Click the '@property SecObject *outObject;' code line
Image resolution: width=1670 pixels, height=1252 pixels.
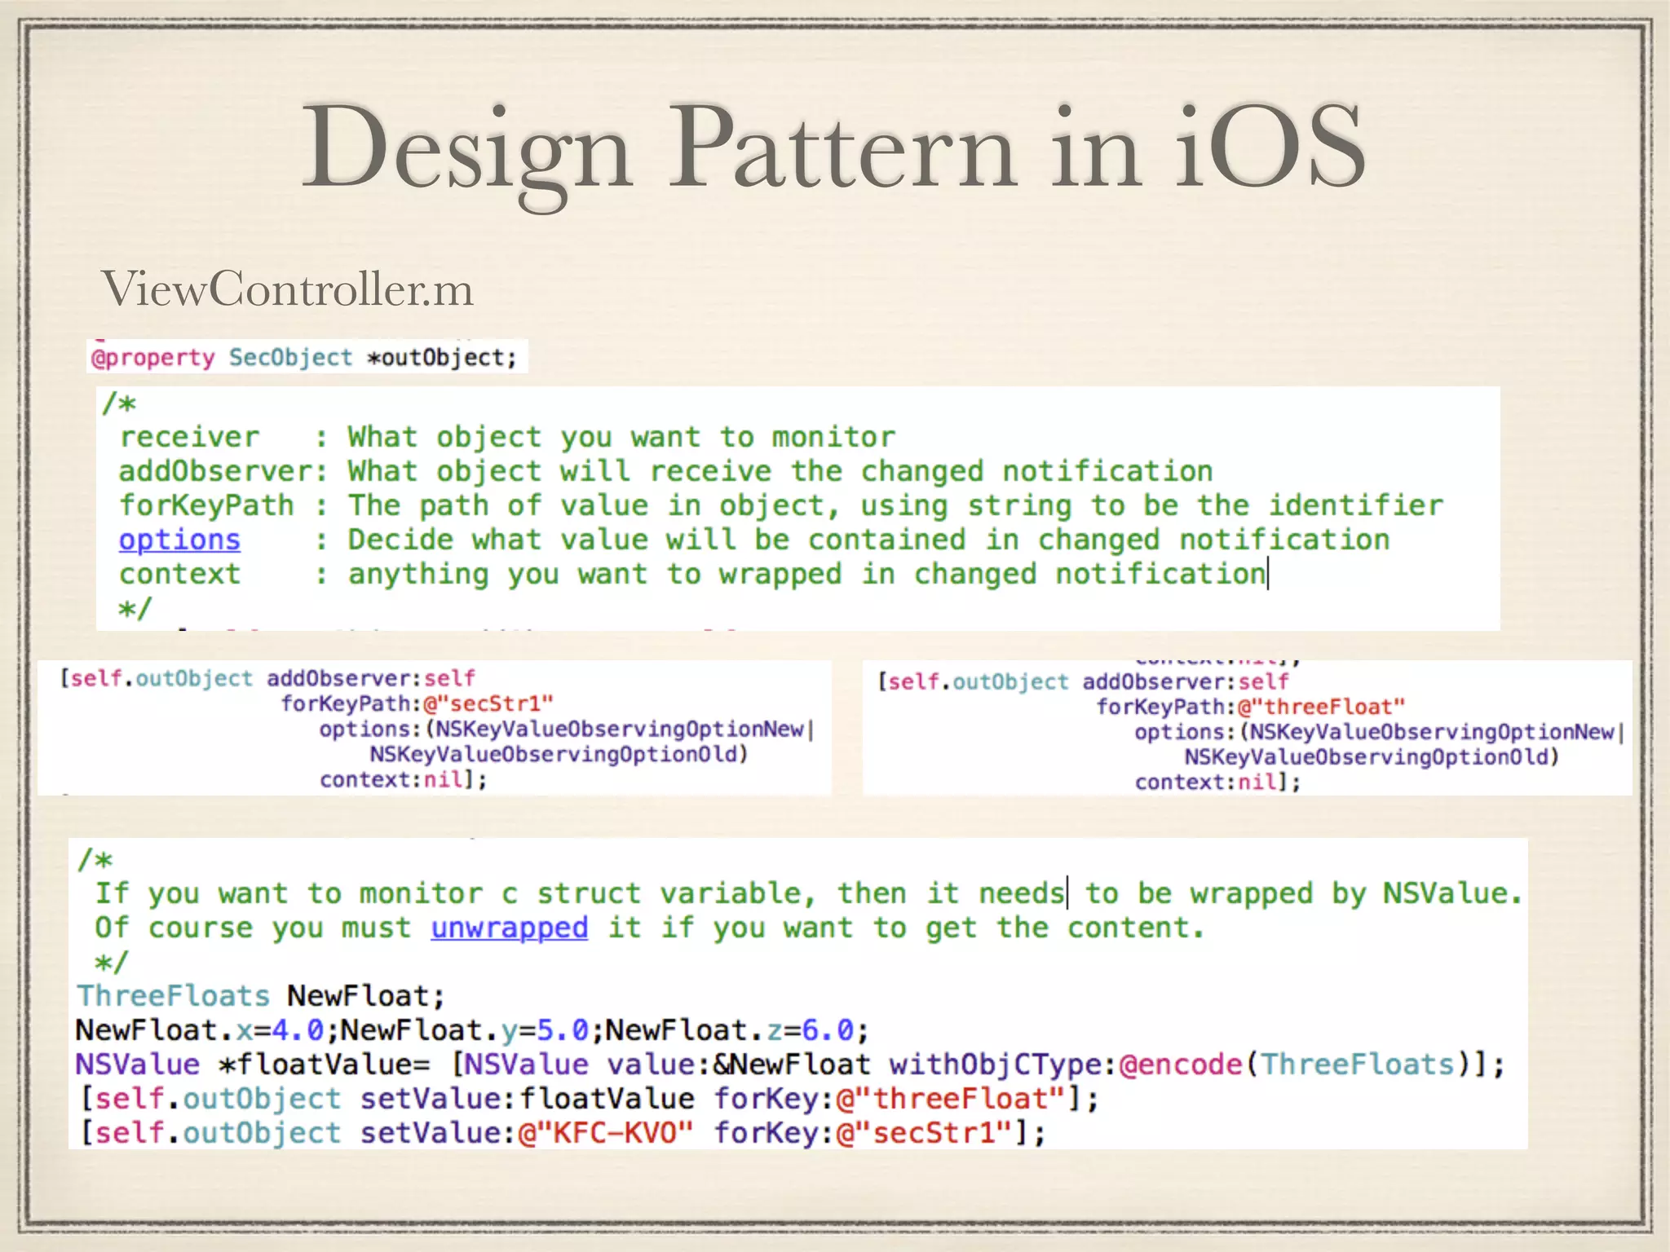[304, 358]
